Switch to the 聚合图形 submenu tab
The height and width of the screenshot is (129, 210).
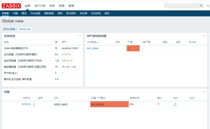tap(71, 13)
